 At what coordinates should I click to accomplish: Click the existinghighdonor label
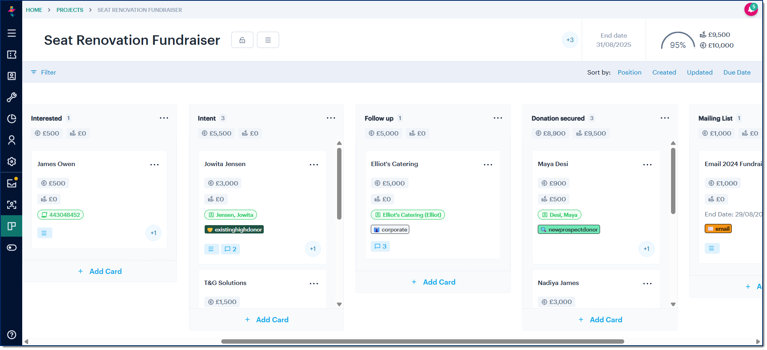tap(234, 230)
